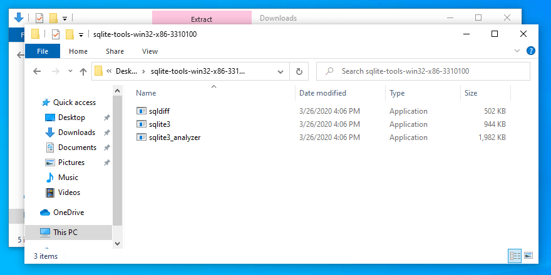Click the Up one level arrow

(x=83, y=72)
